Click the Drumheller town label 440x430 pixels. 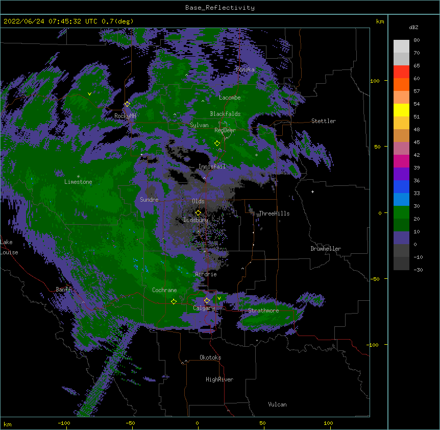click(x=326, y=249)
